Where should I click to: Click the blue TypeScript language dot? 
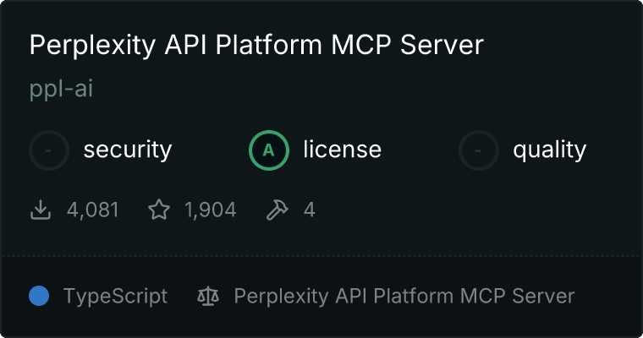pyautogui.click(x=39, y=296)
